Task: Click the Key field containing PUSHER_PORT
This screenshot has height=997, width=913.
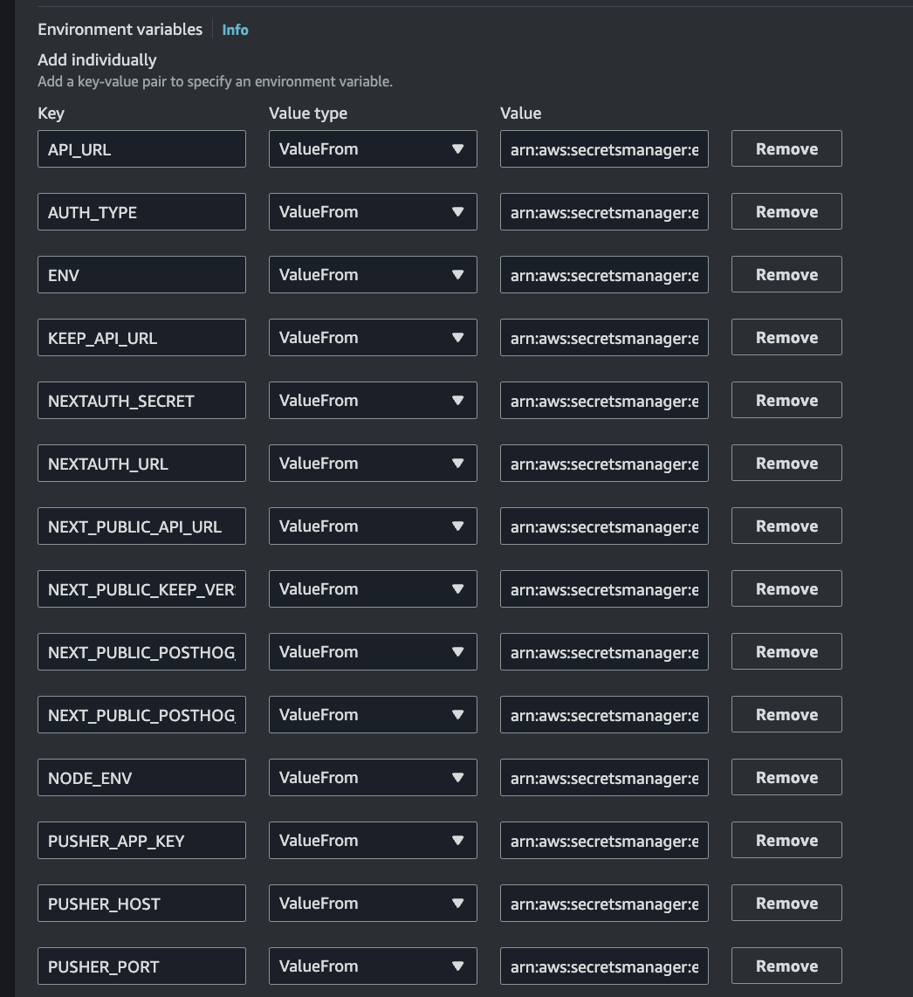Action: click(141, 966)
